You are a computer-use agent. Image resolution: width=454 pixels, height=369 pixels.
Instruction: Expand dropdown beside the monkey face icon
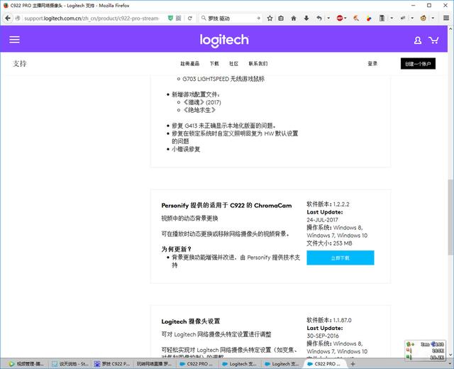pos(433,18)
